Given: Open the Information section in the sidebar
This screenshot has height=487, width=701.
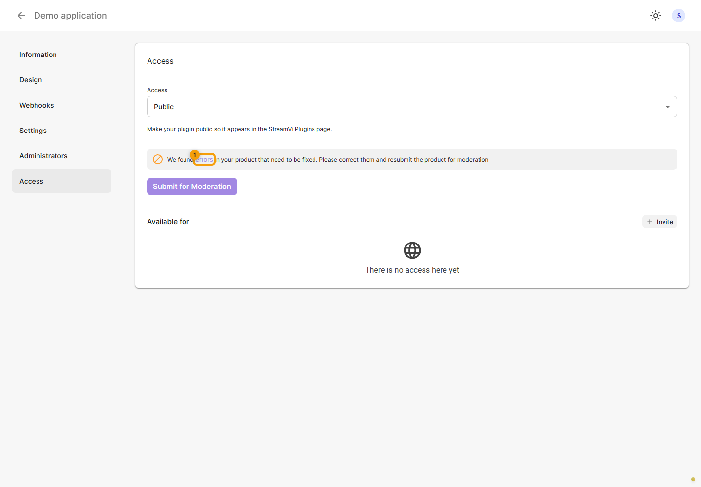Looking at the screenshot, I should [61, 55].
